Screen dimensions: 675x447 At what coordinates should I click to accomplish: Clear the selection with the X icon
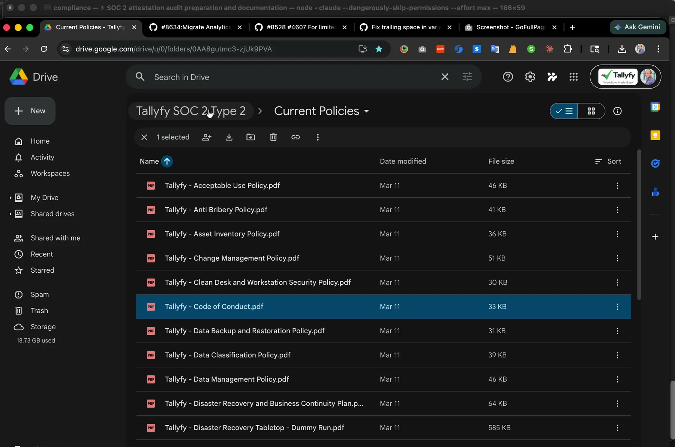[144, 137]
